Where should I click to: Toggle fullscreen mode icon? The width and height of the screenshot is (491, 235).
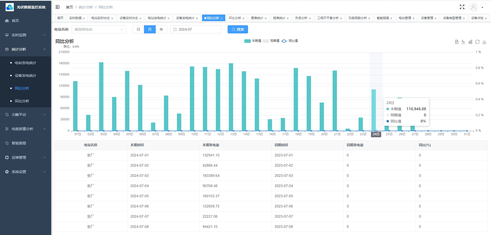point(462,7)
